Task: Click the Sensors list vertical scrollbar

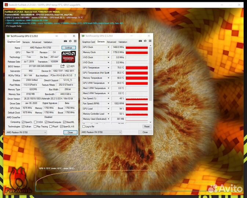Action: pyautogui.click(x=150, y=74)
